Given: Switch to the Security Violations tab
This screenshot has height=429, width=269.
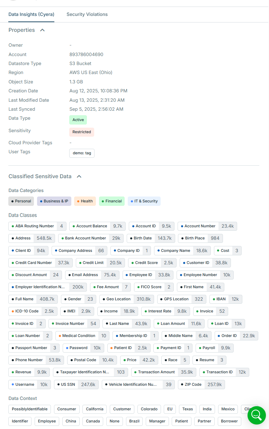Looking at the screenshot, I should pyautogui.click(x=87, y=15).
